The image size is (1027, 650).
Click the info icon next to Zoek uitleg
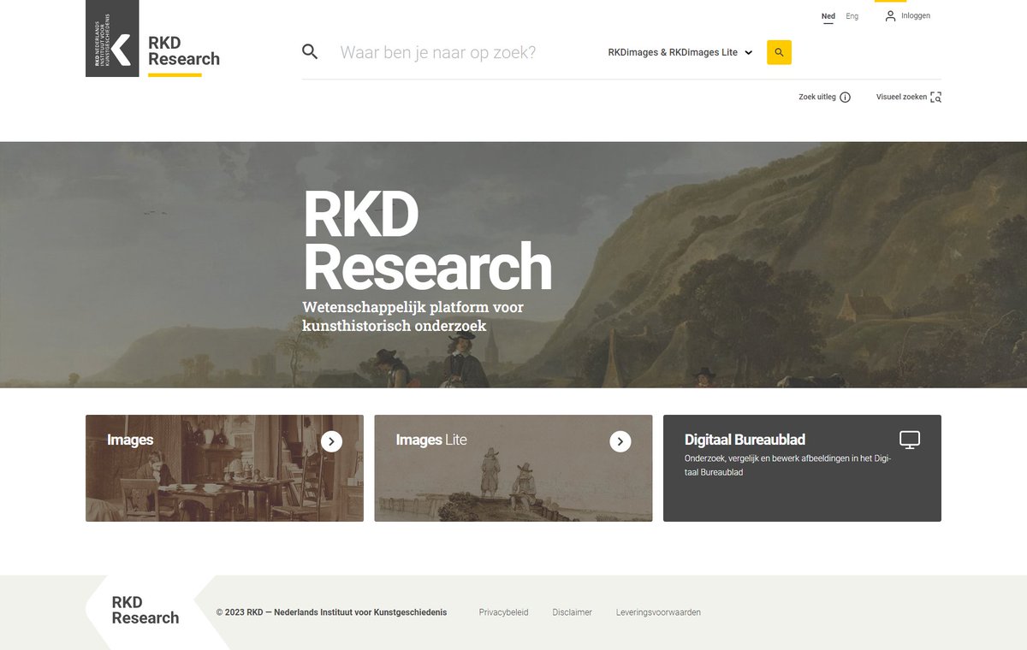(x=846, y=97)
